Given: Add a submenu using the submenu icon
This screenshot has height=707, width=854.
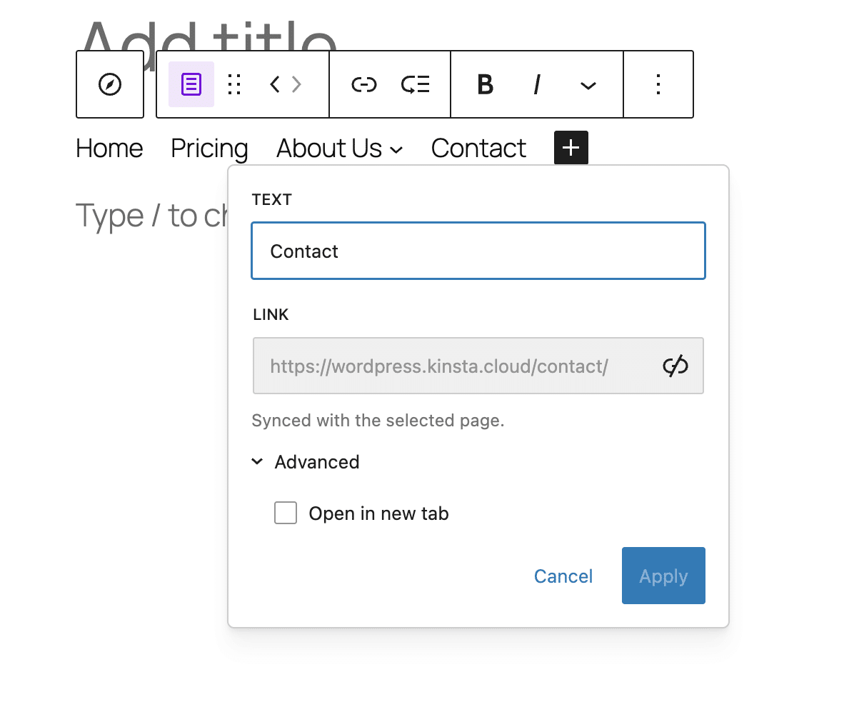Looking at the screenshot, I should pos(415,84).
